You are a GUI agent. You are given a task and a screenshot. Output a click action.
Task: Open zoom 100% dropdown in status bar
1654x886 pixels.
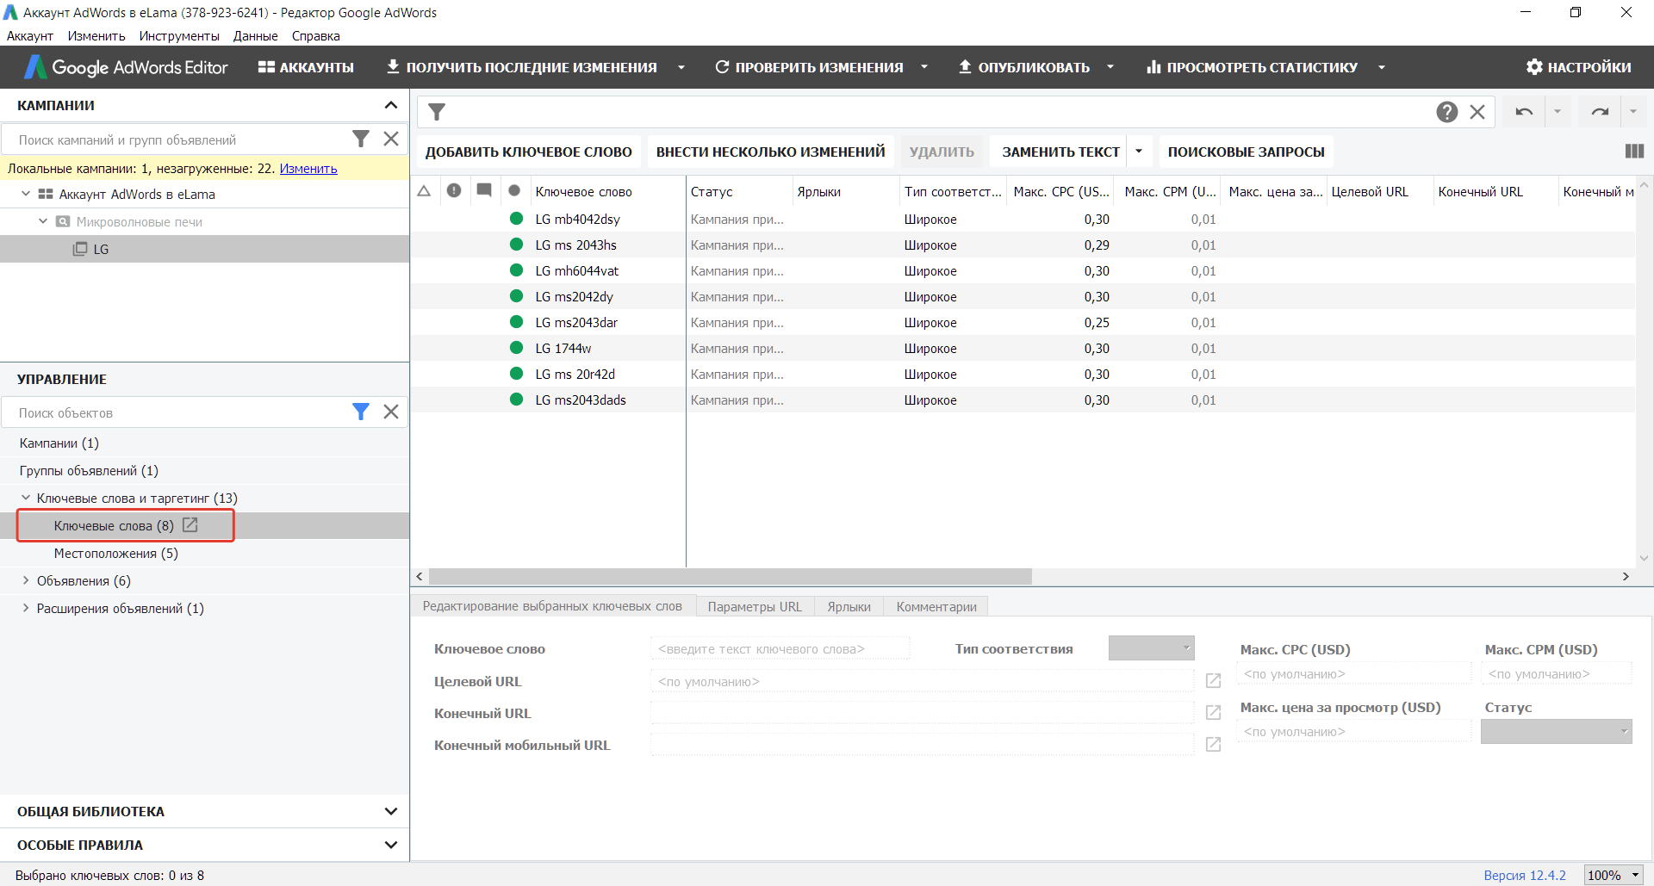click(x=1613, y=875)
